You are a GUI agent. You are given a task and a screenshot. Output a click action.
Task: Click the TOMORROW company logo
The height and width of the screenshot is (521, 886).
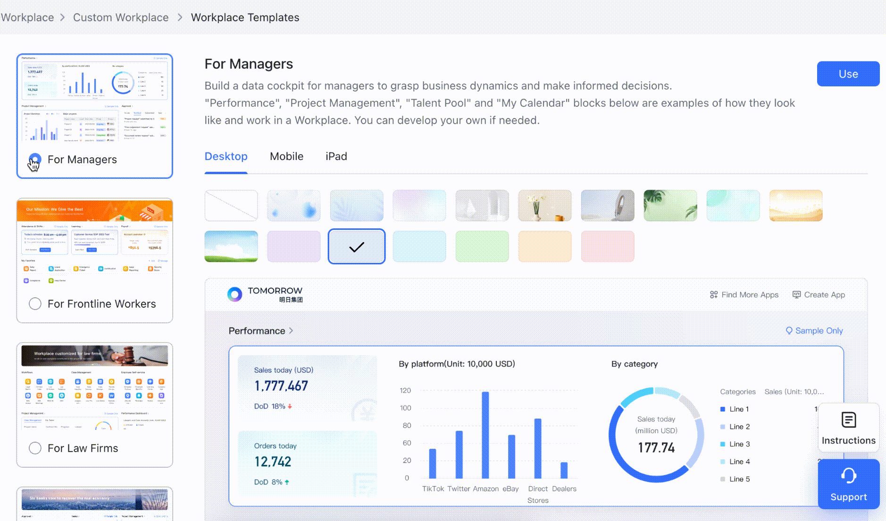(234, 294)
